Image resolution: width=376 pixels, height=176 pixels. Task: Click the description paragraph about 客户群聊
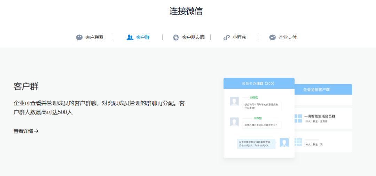pos(99,108)
